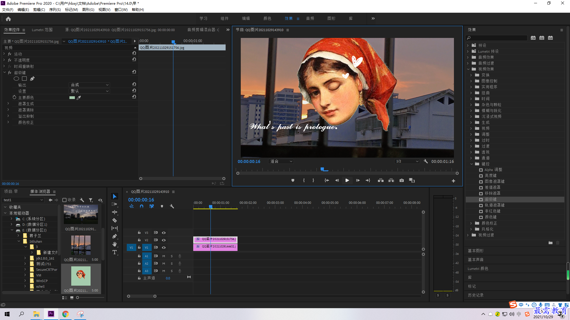Screen dimensions: 570x320
Task: Select the Pen tool in timeline toolbar
Action: 115,236
